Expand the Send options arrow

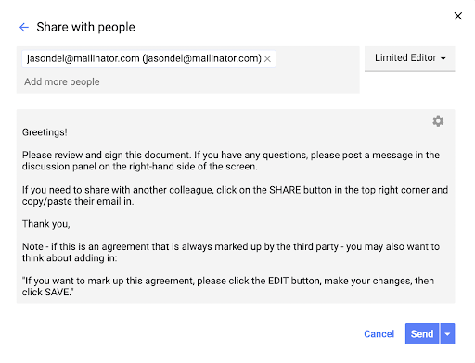(447, 333)
